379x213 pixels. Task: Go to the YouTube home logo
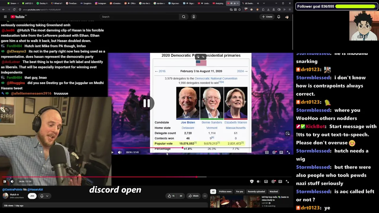pyautogui.click(x=18, y=17)
